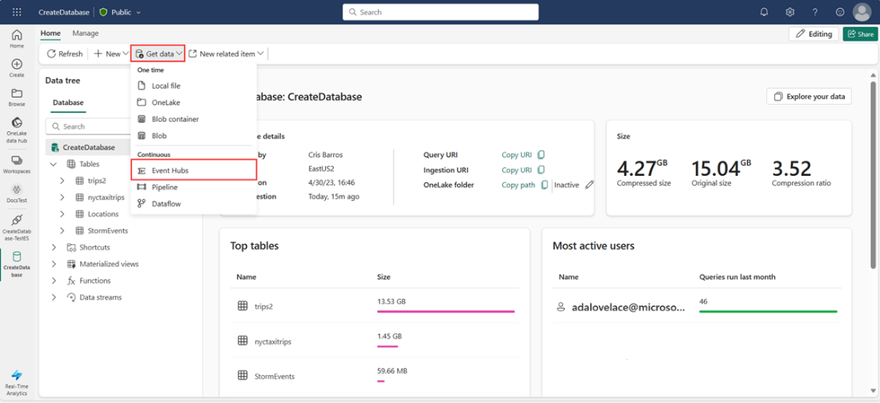The width and height of the screenshot is (880, 403).
Task: Select the Database tab in Data tree
Action: 68,103
